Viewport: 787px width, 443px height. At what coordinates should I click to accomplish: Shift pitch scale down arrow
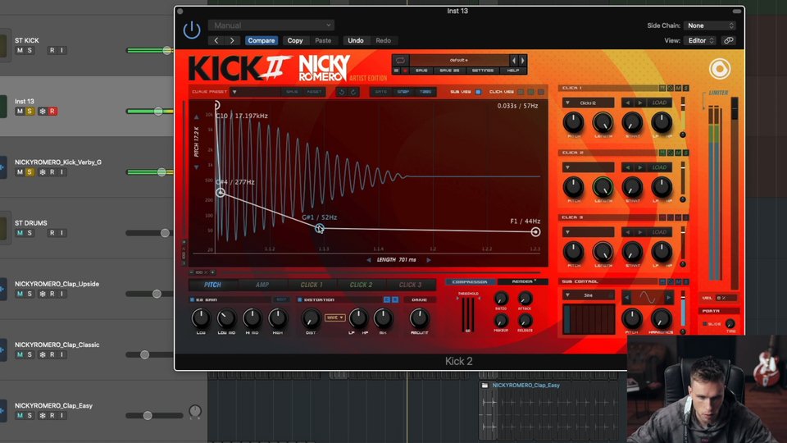point(196,167)
